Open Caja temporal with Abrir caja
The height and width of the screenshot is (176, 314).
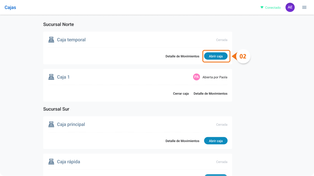(x=216, y=56)
